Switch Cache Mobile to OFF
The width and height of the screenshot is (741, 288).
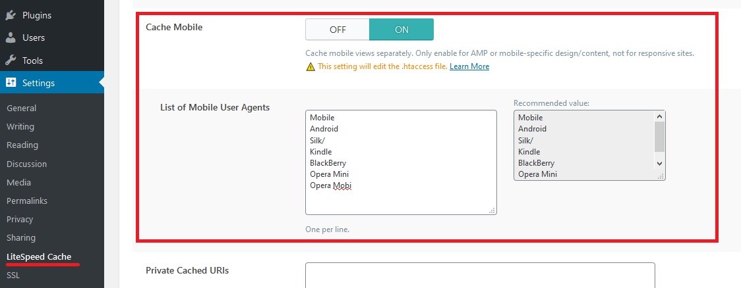[338, 30]
